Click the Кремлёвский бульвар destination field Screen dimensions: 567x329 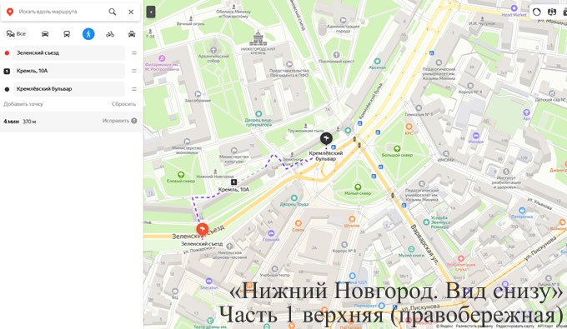(68, 89)
